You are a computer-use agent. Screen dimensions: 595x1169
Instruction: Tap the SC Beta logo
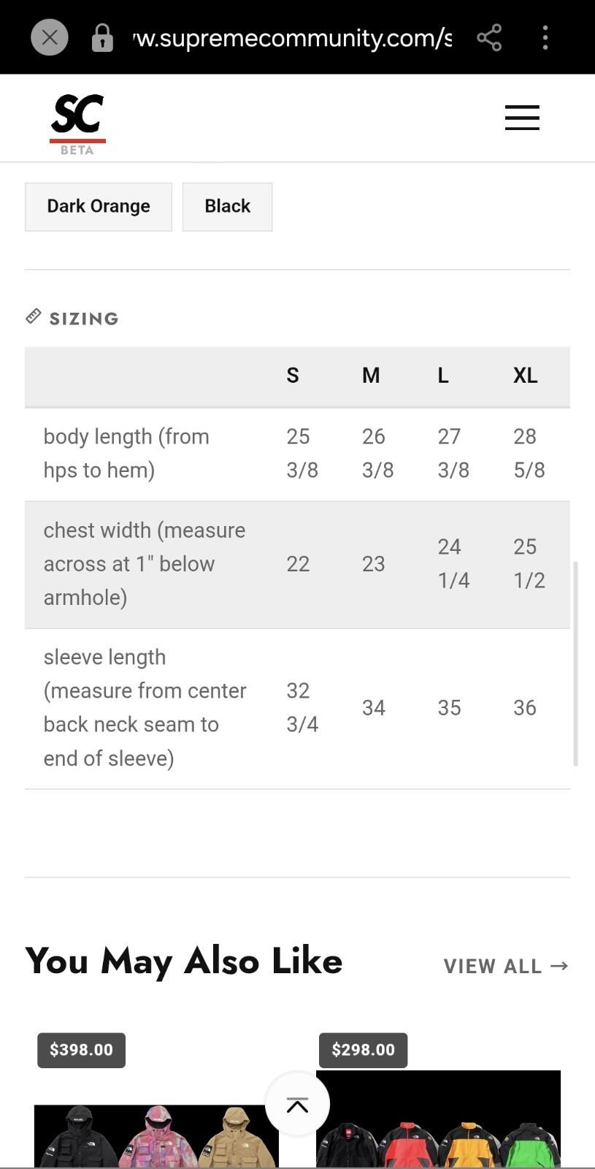[x=77, y=124]
